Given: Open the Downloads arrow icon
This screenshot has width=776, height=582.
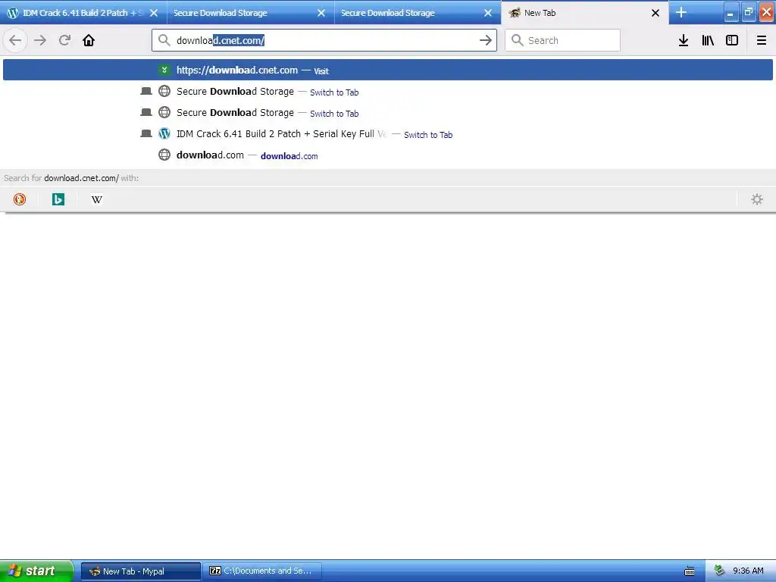Looking at the screenshot, I should [x=684, y=40].
